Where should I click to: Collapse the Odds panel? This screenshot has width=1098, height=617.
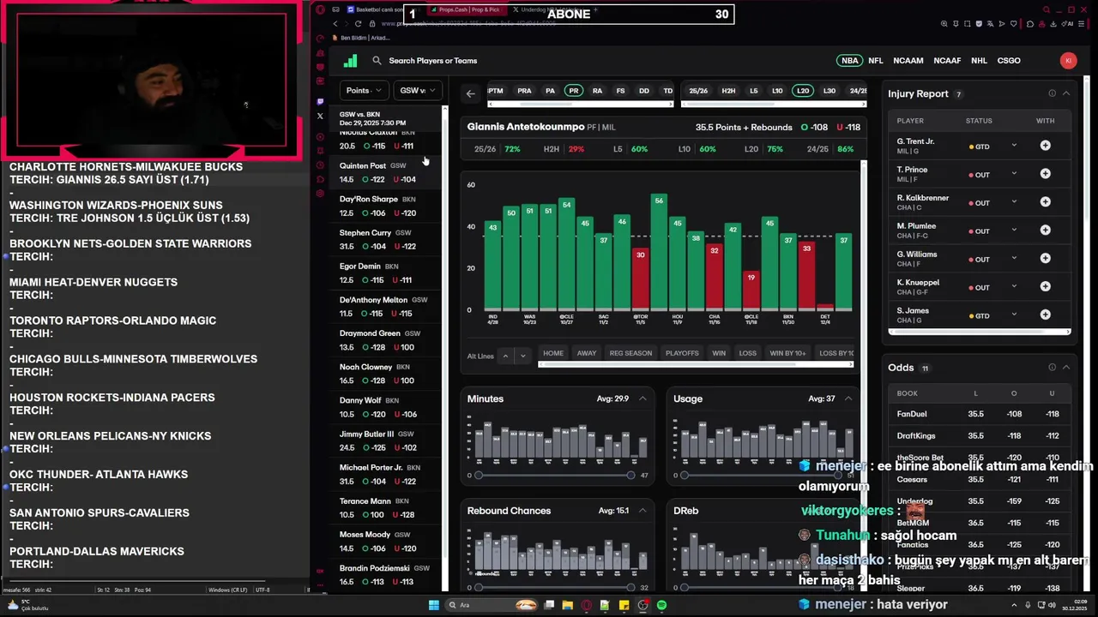(1066, 368)
